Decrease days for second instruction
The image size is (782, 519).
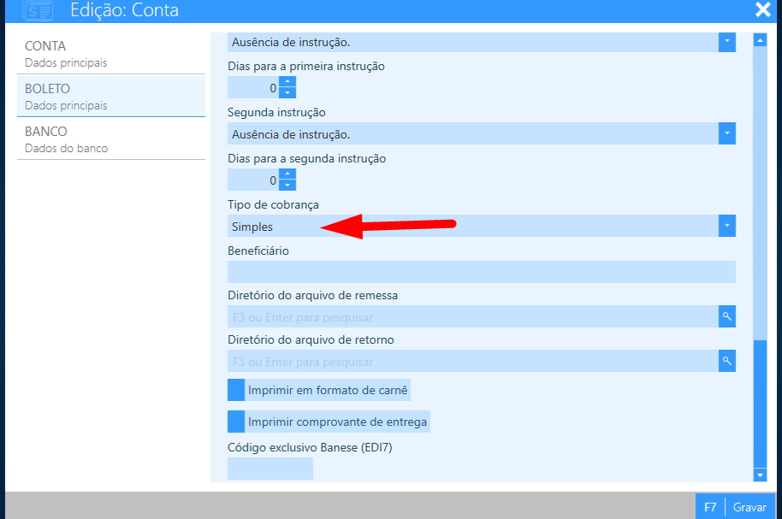(287, 185)
